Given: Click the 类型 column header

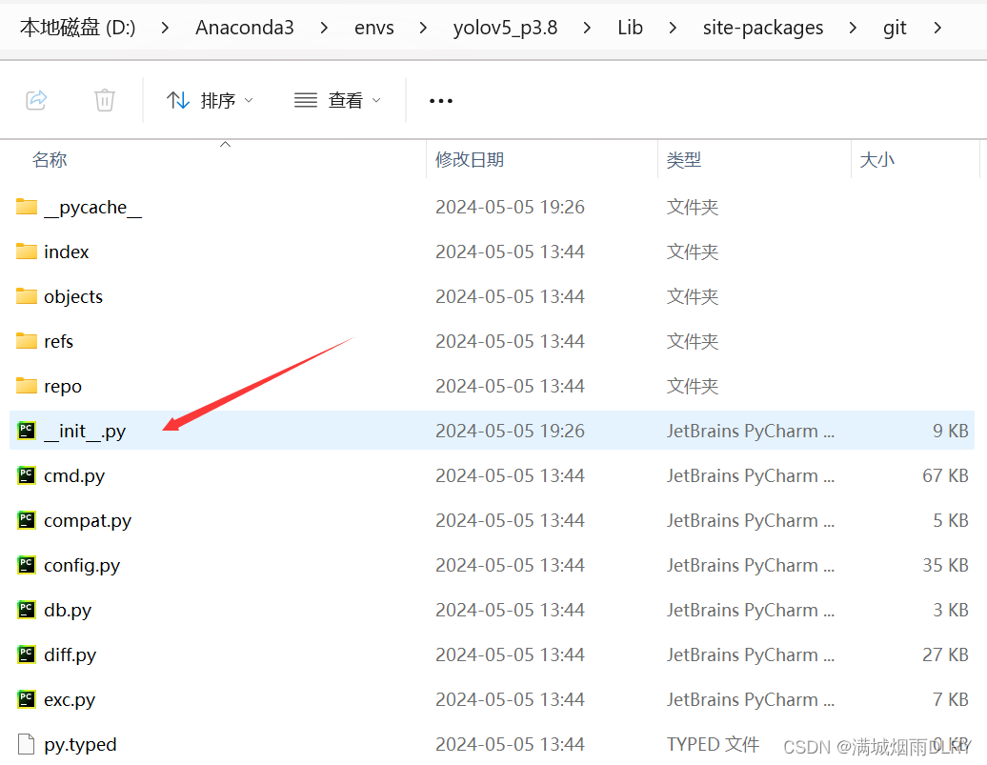Looking at the screenshot, I should [x=684, y=159].
